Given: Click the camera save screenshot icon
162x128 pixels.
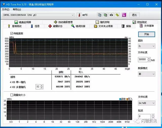Looking at the screenshot, I should [x=111, y=15].
